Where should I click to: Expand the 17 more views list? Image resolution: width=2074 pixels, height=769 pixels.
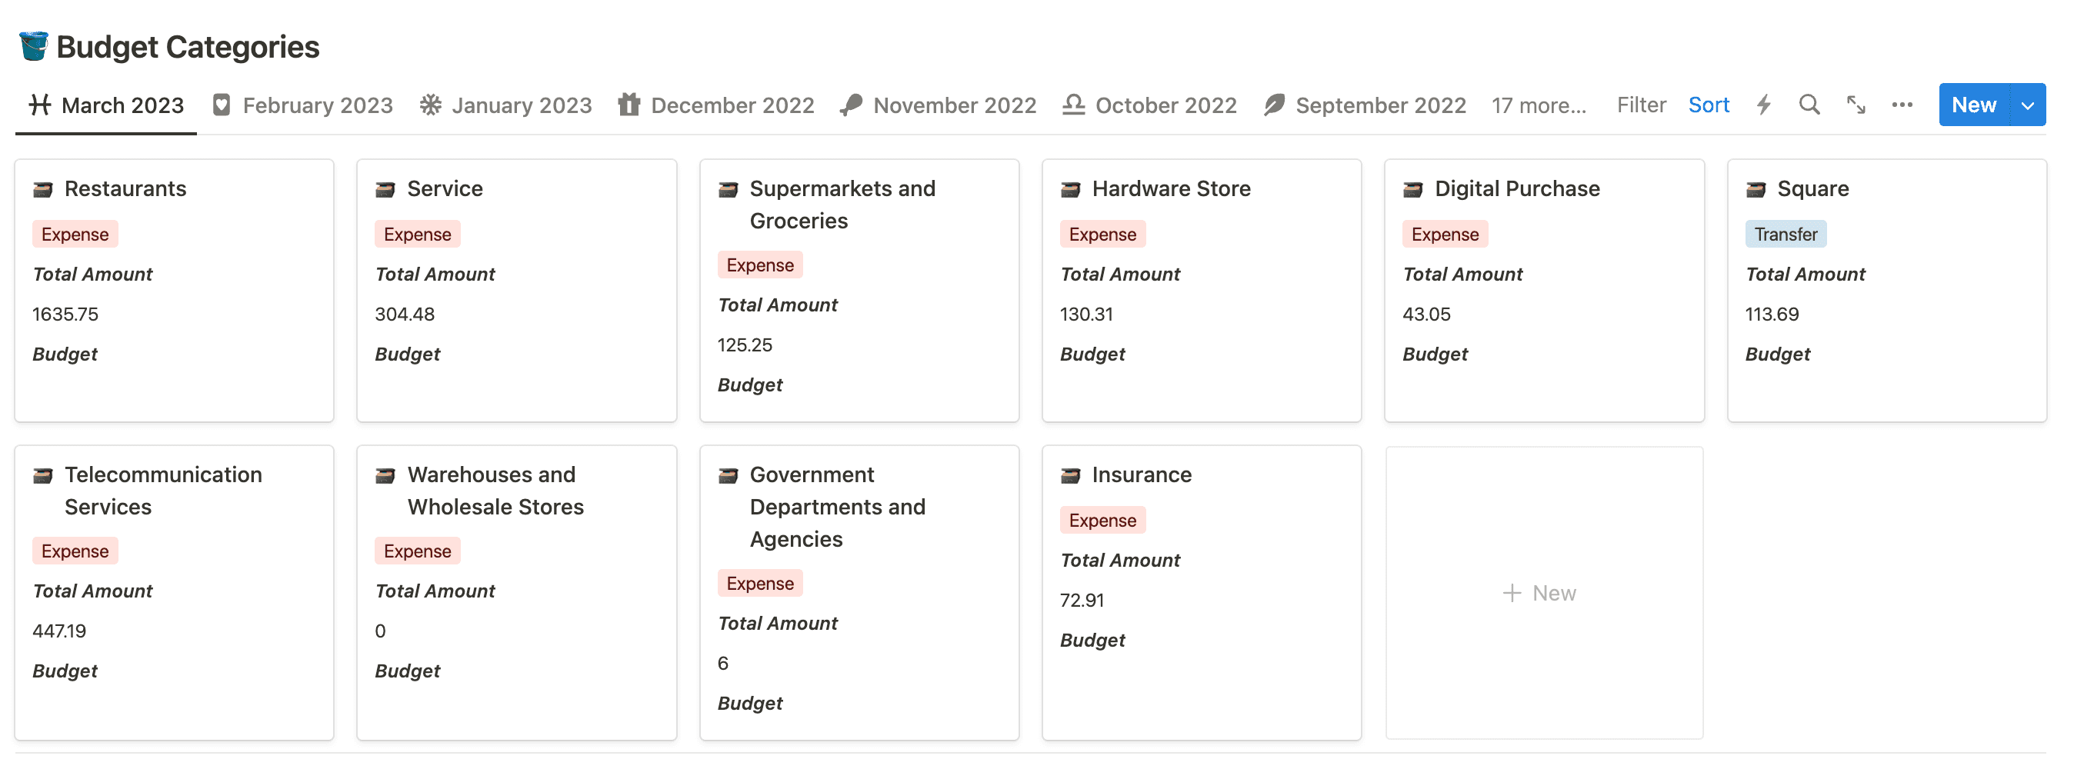pos(1539,105)
